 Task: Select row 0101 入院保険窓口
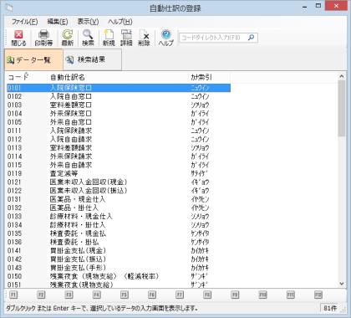(x=119, y=88)
